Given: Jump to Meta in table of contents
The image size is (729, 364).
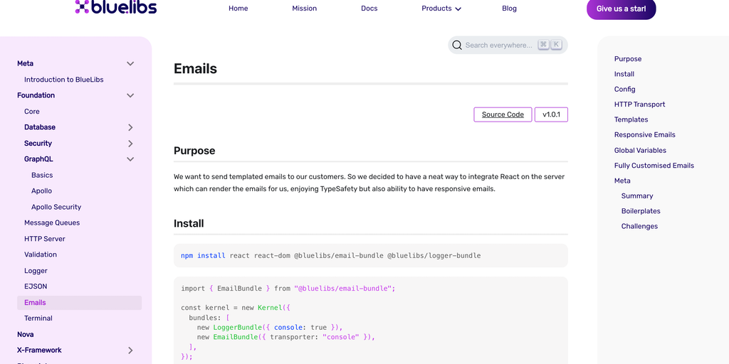Looking at the screenshot, I should [622, 181].
